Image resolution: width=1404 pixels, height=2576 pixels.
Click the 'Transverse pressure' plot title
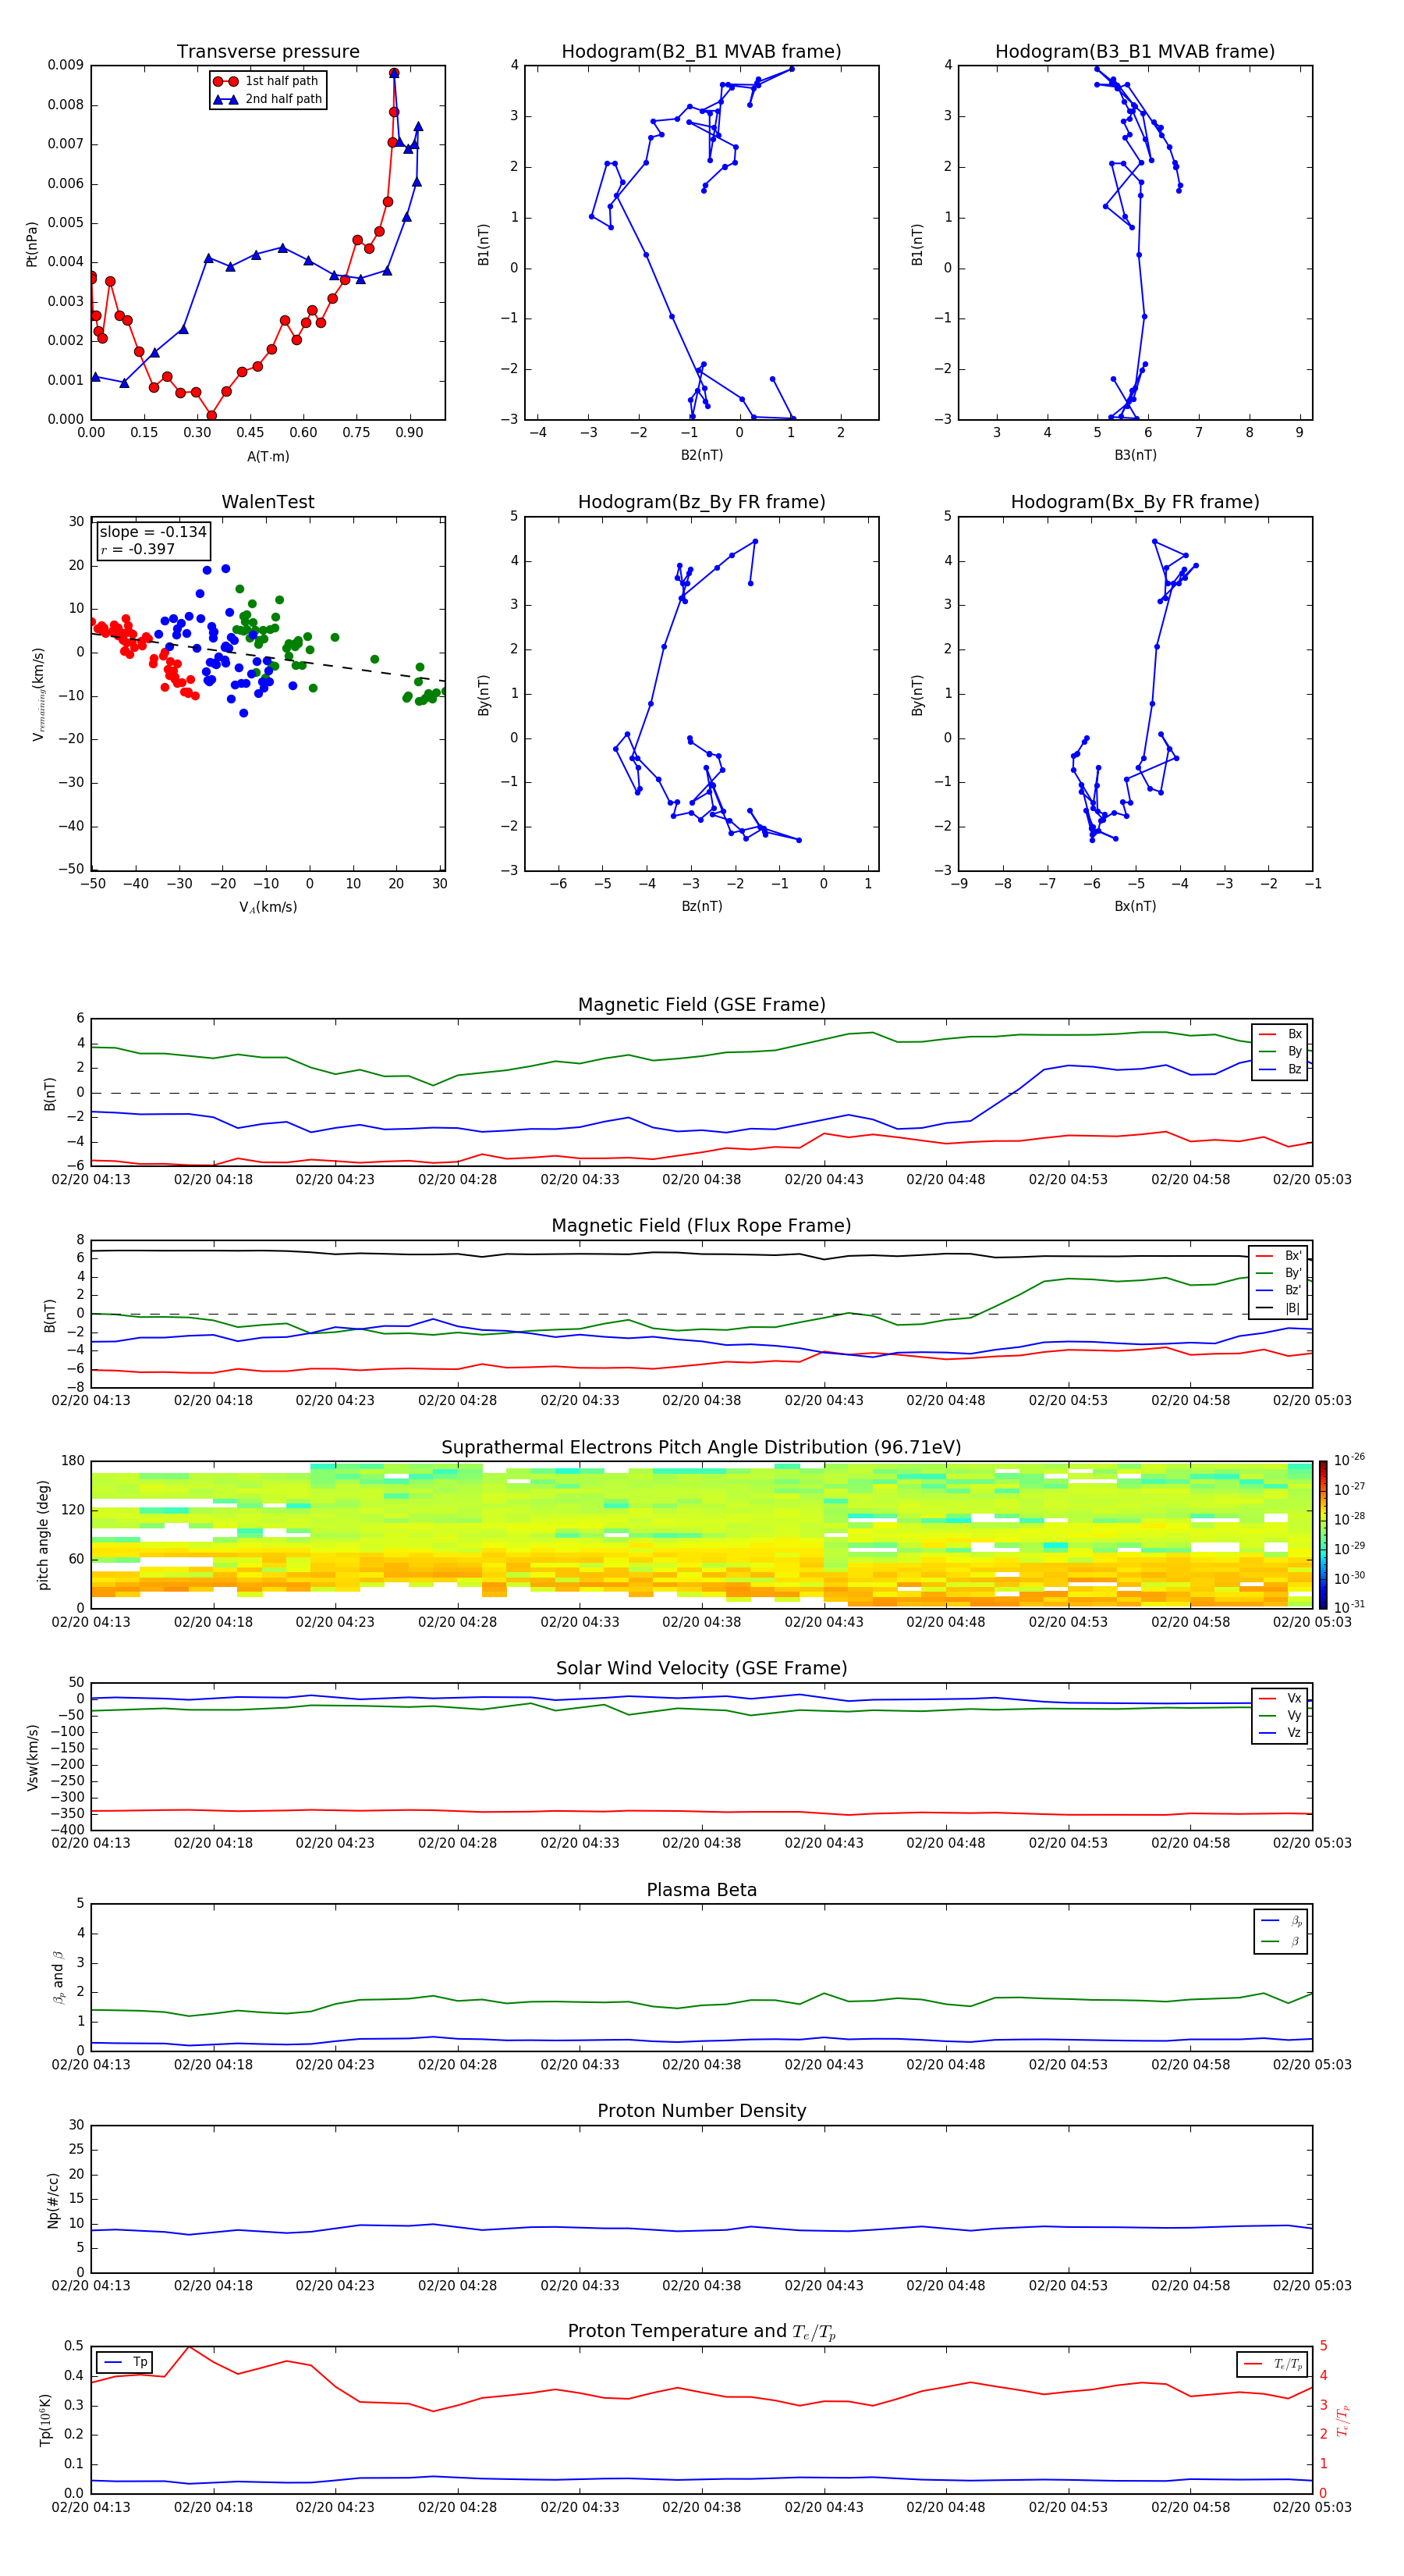point(268,52)
